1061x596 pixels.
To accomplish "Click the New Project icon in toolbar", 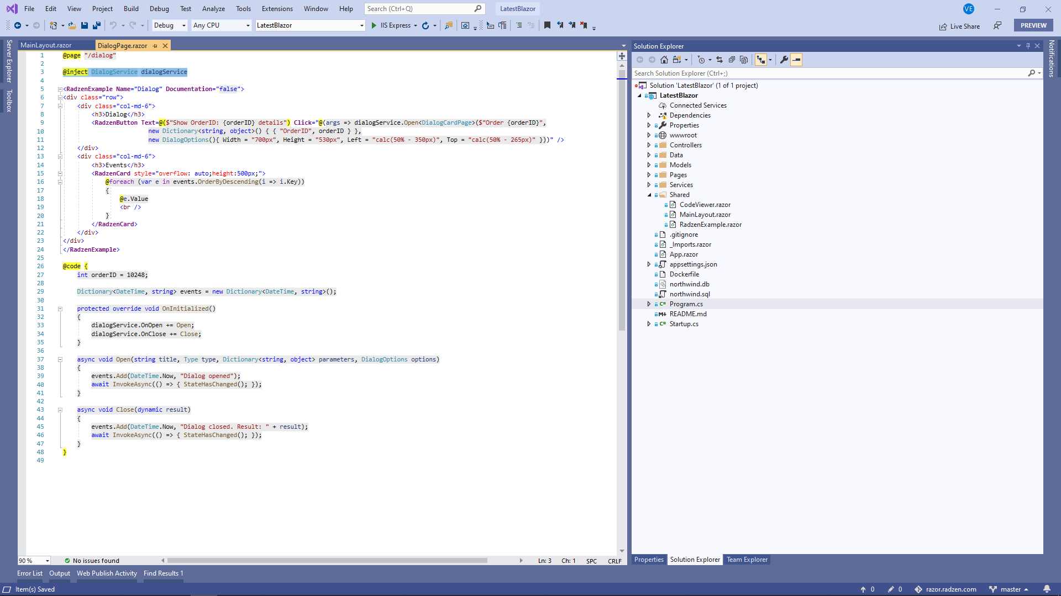I will click(53, 25).
